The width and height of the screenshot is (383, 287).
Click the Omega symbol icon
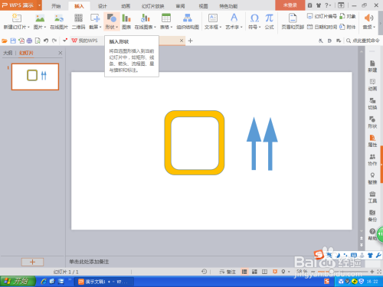coord(254,18)
